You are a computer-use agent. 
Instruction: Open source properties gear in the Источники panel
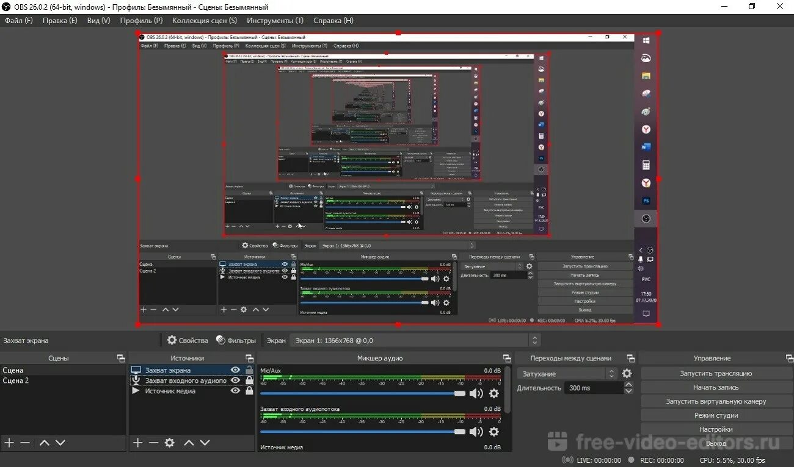[x=170, y=443]
